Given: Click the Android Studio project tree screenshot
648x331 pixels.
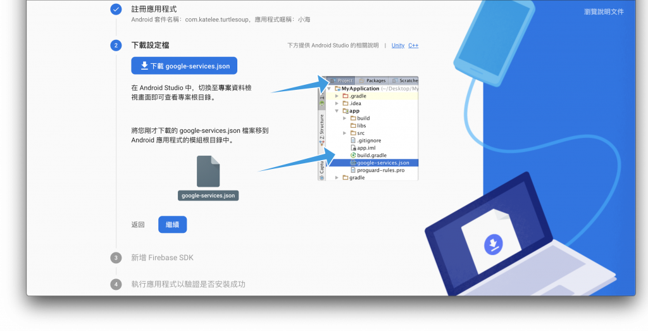Looking at the screenshot, I should (x=368, y=128).
